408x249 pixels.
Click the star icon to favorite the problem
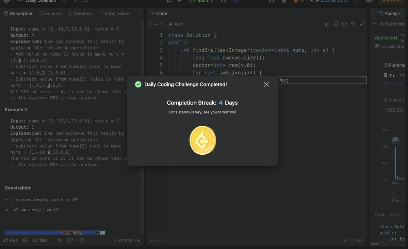click(x=59, y=240)
